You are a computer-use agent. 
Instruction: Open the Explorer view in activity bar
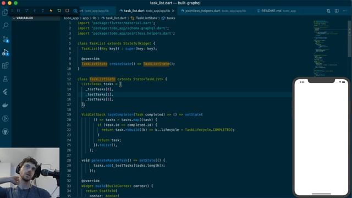pyautogui.click(x=5, y=12)
